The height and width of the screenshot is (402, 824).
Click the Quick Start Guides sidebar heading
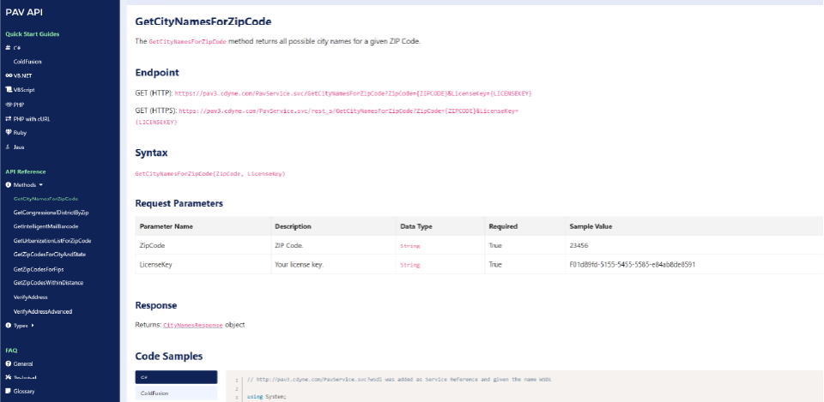pyautogui.click(x=32, y=34)
